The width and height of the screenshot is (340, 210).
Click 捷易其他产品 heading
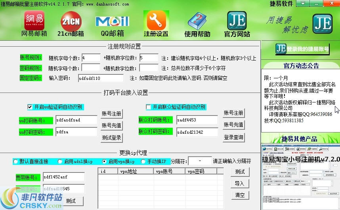[299, 139]
